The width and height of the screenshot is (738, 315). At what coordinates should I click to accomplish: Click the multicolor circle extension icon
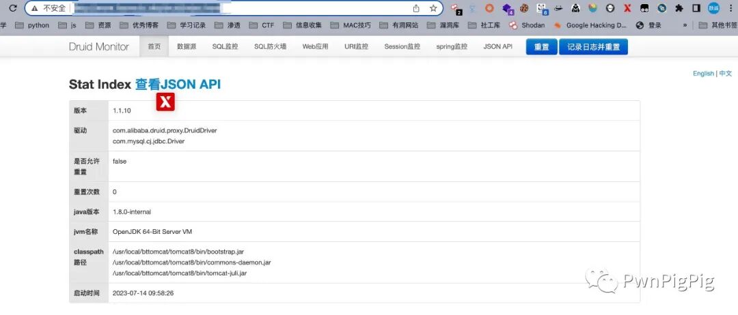(x=592, y=8)
